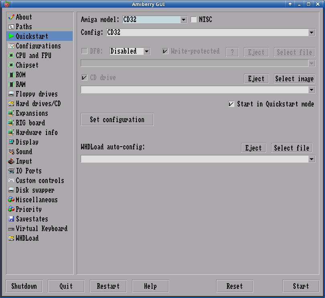Image resolution: width=325 pixels, height=298 pixels.
Task: Click the Set configuration button
Action: click(x=117, y=119)
